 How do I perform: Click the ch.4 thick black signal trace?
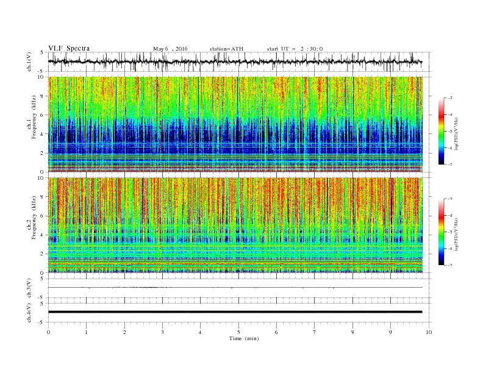point(235,312)
